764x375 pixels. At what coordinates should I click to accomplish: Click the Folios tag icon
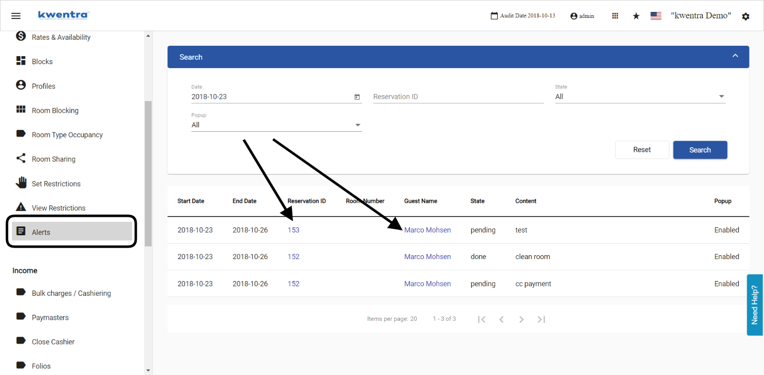point(21,365)
